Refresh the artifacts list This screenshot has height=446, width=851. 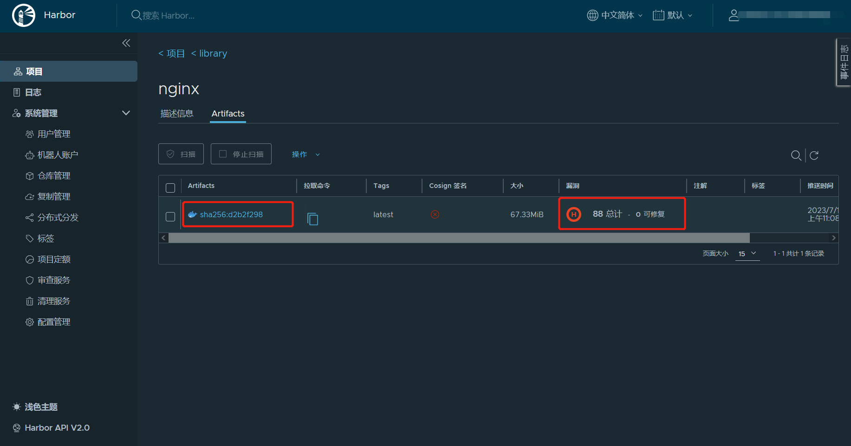pos(814,155)
